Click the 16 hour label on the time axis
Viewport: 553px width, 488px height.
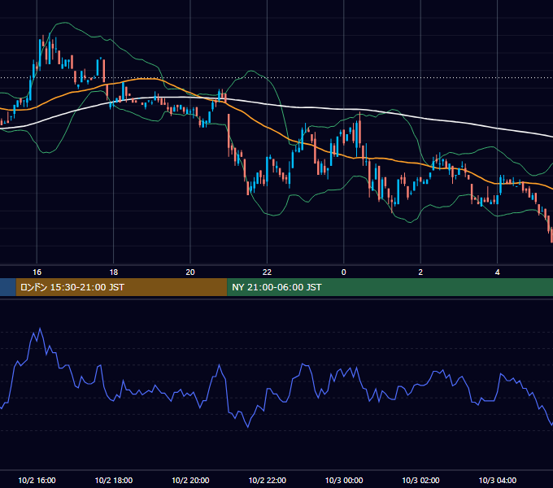coord(37,272)
